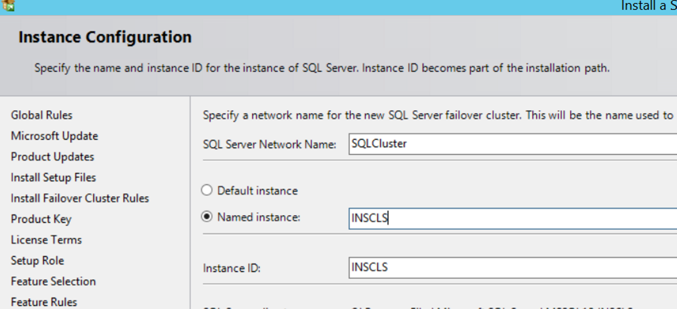Click the 'Instance ID:' label
Image resolution: width=677 pixels, height=309 pixels.
pos(231,268)
